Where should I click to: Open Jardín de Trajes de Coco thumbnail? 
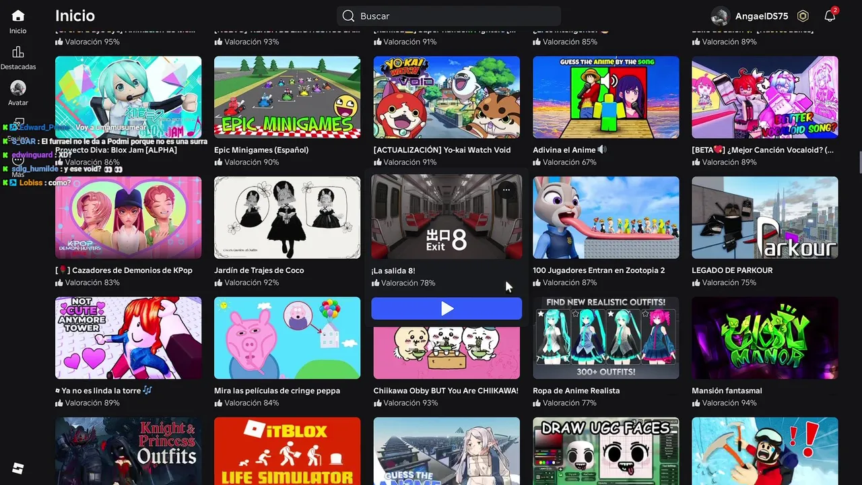(x=287, y=218)
